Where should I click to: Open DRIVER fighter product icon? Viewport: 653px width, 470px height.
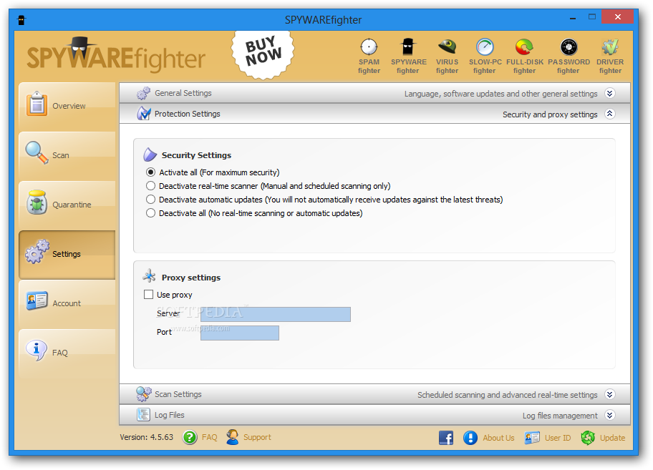[610, 56]
